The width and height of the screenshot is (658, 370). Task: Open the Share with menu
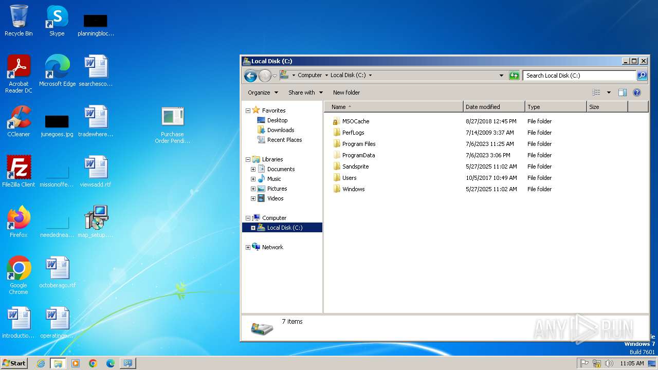305,92
